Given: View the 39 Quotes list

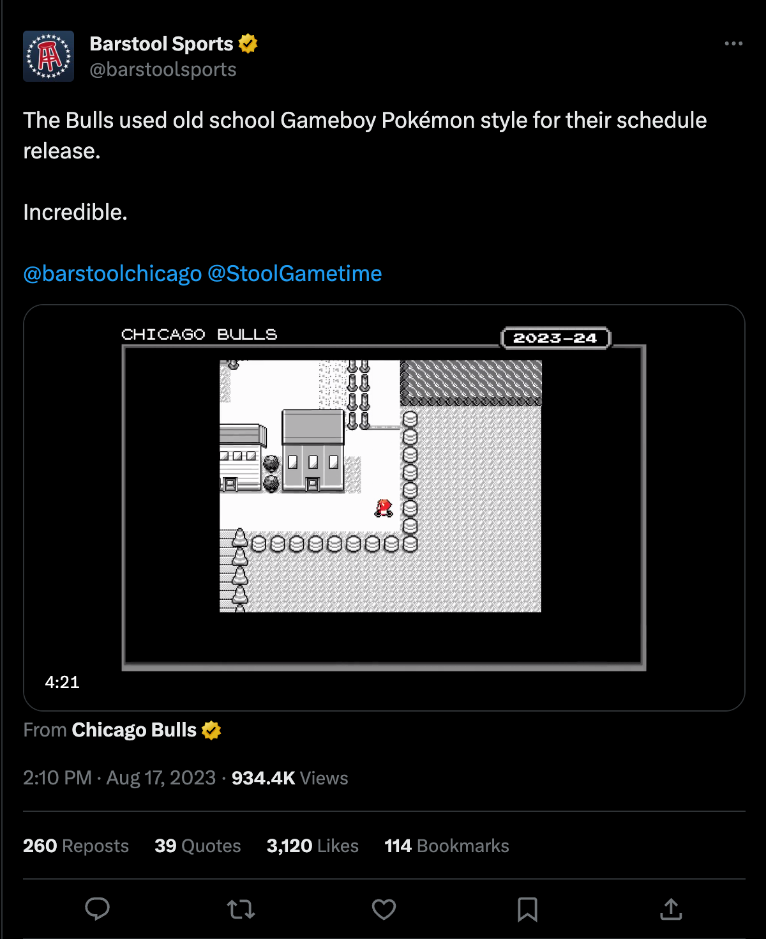Looking at the screenshot, I should click(198, 846).
